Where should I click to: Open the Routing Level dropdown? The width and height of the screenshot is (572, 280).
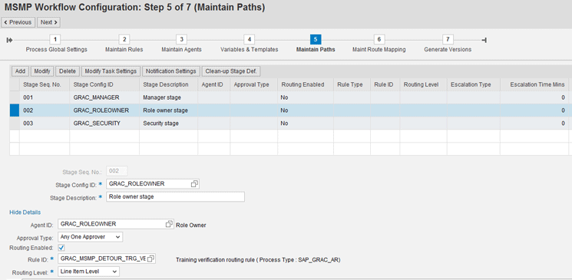pos(88,272)
